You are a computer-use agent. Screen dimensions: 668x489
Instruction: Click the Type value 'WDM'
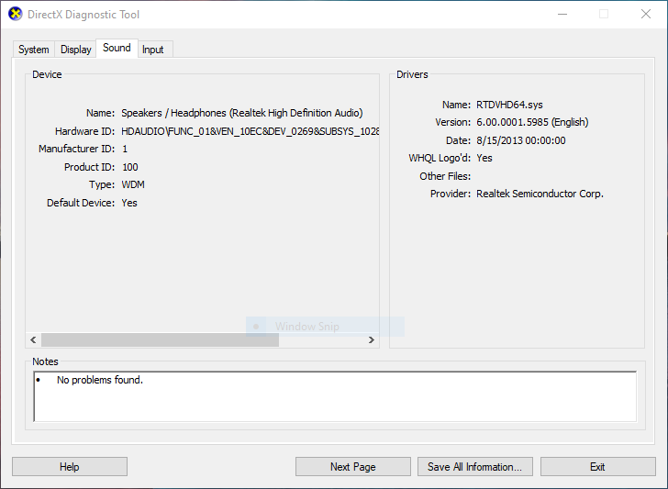tap(133, 184)
